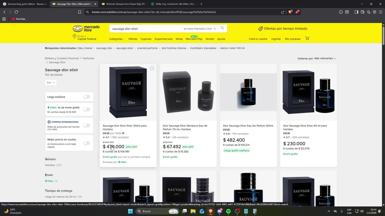Toggle the browser sidebar panel icon
Viewport: 385px width, 216px height.
point(356,12)
